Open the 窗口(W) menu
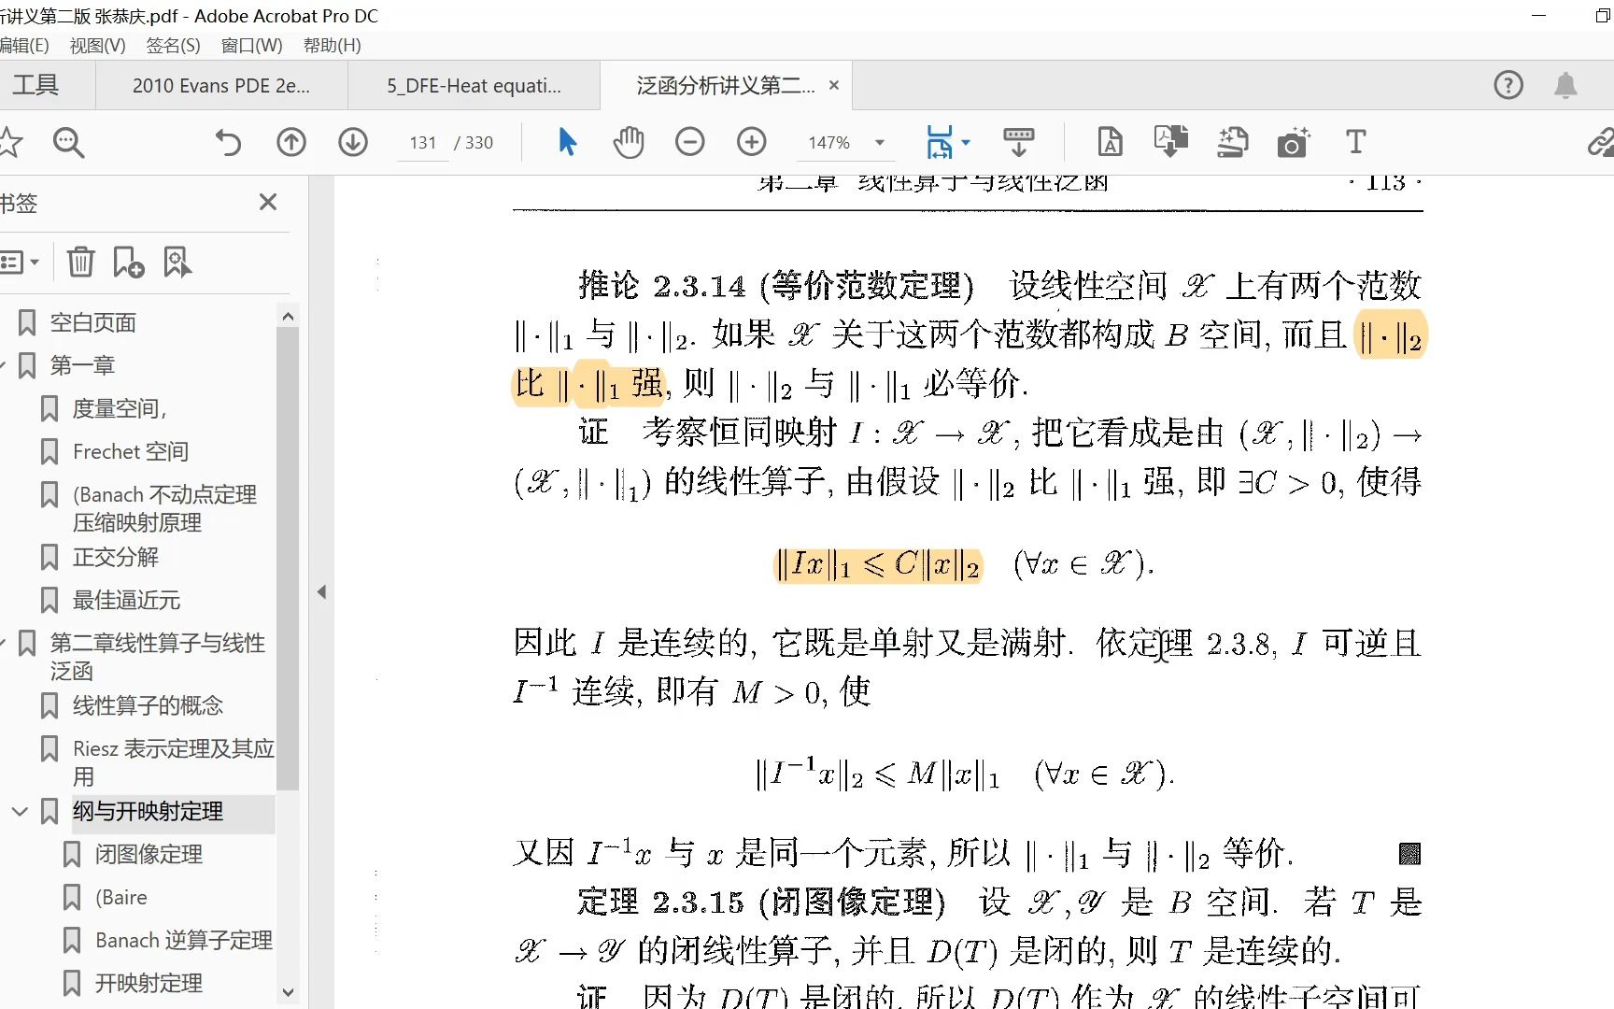 (x=252, y=45)
